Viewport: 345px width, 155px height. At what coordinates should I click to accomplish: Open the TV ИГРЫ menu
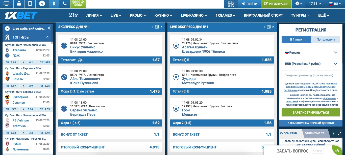pos(300,15)
